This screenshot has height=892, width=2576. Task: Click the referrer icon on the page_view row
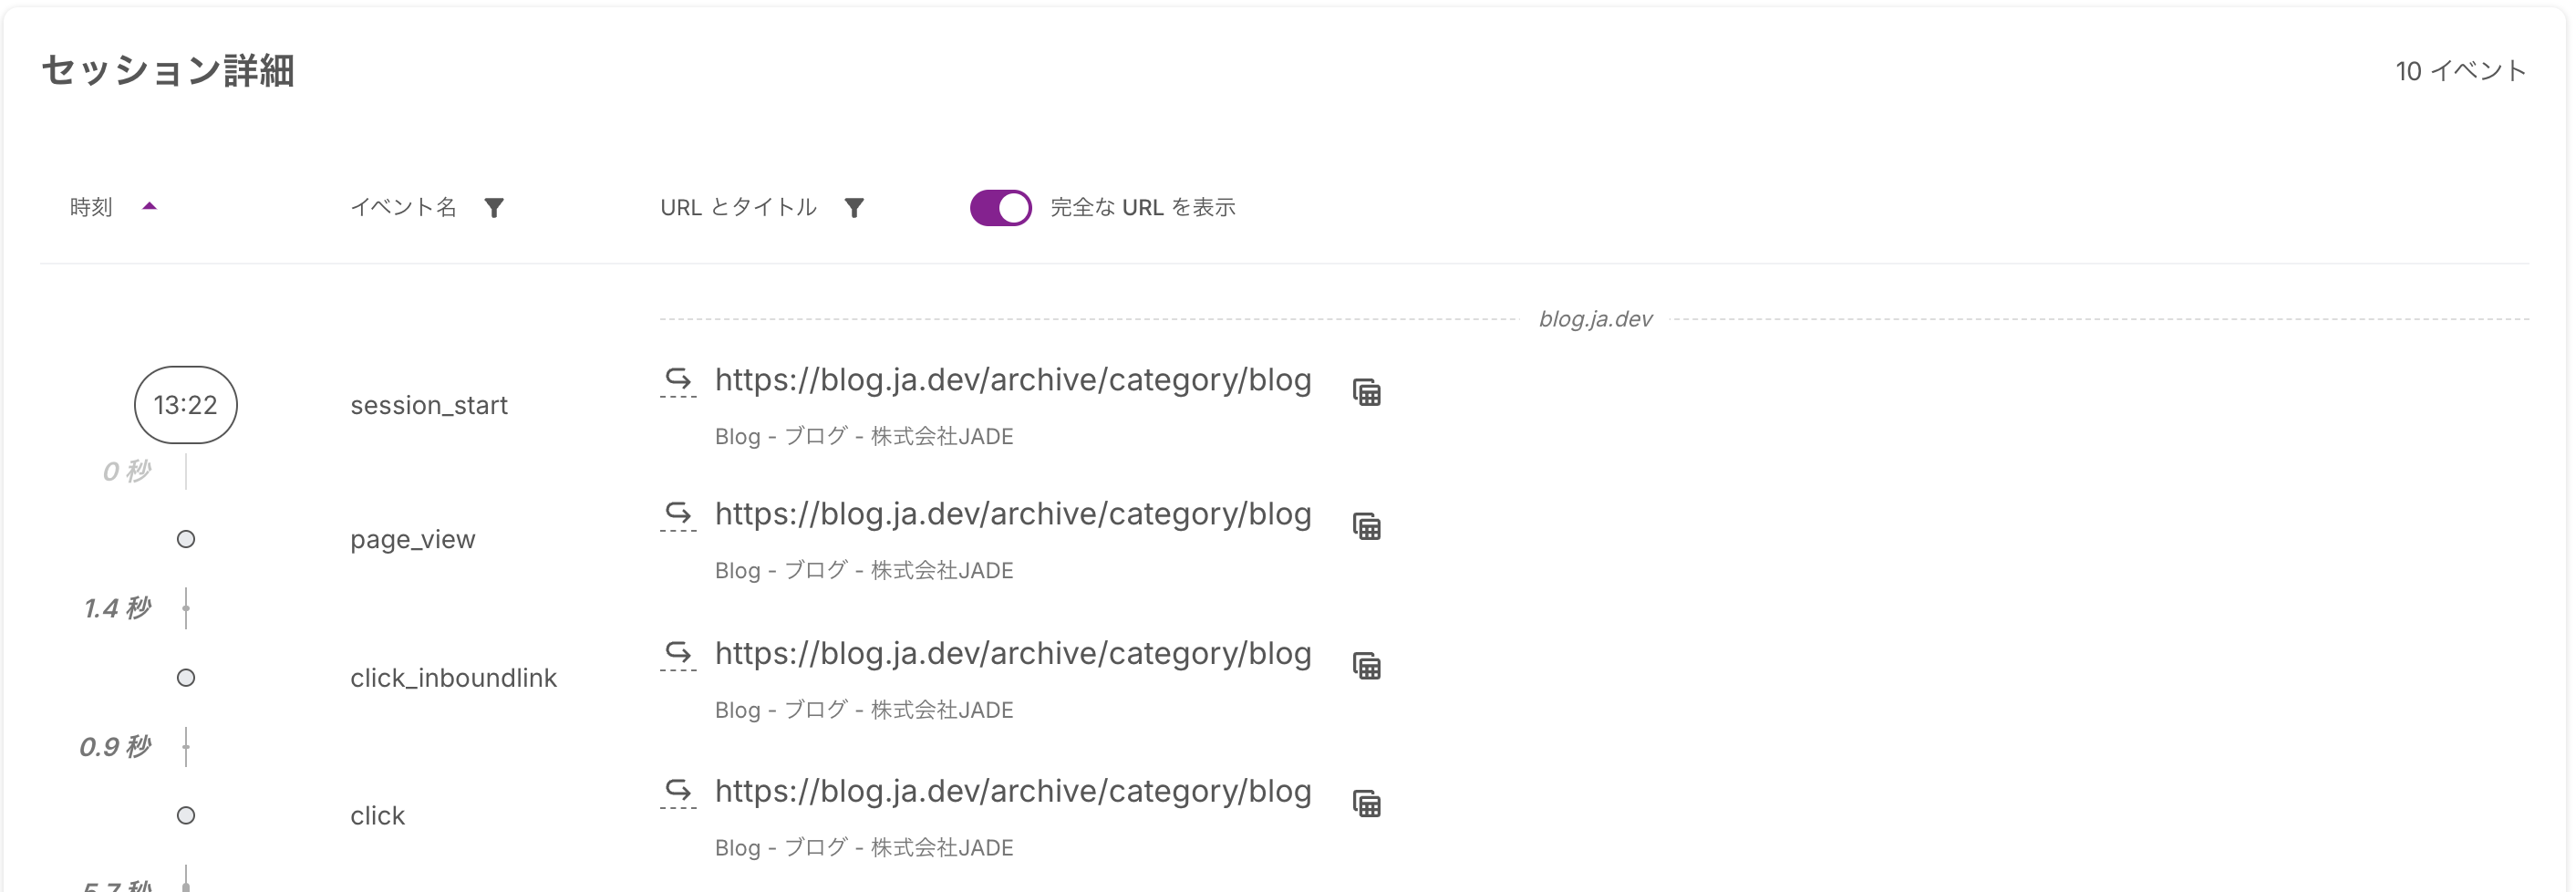pos(679,515)
